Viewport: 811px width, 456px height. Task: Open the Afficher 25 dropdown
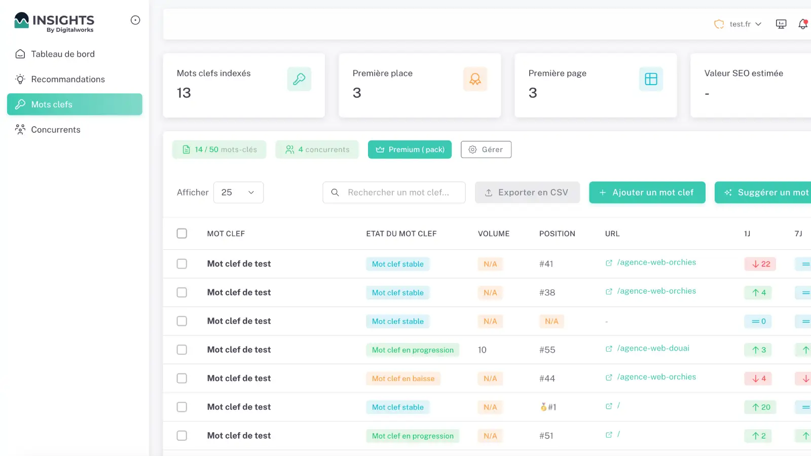tap(238, 192)
